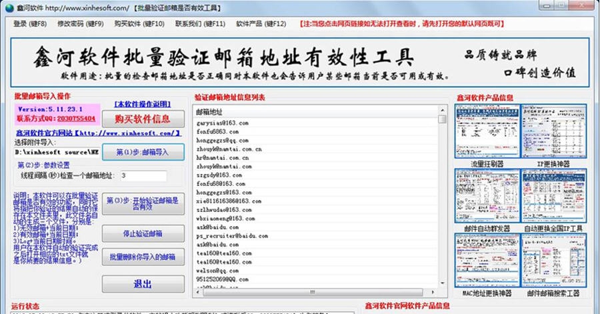Open the 联系我们 (键F11) menu
600x314 pixels.
(x=200, y=24)
